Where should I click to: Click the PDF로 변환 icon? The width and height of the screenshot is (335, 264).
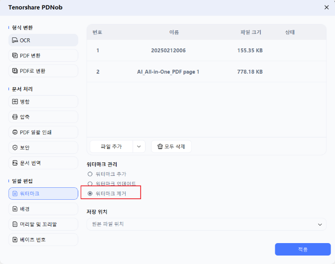pos(15,71)
